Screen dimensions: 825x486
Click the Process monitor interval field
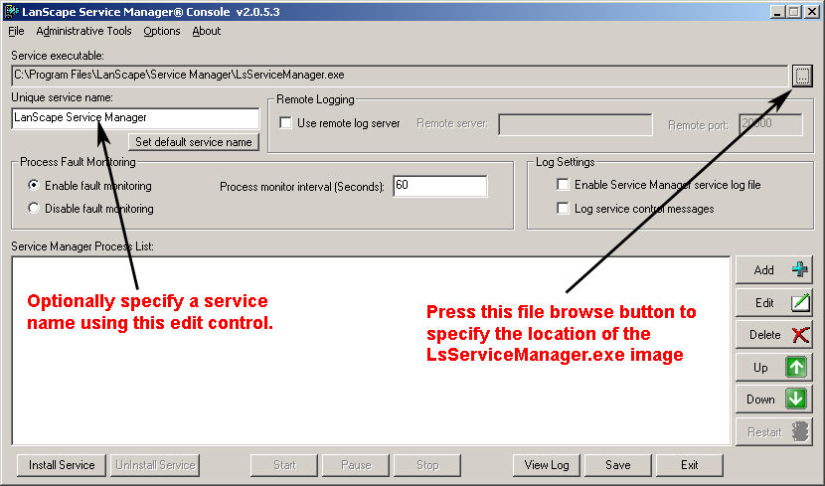pyautogui.click(x=440, y=186)
